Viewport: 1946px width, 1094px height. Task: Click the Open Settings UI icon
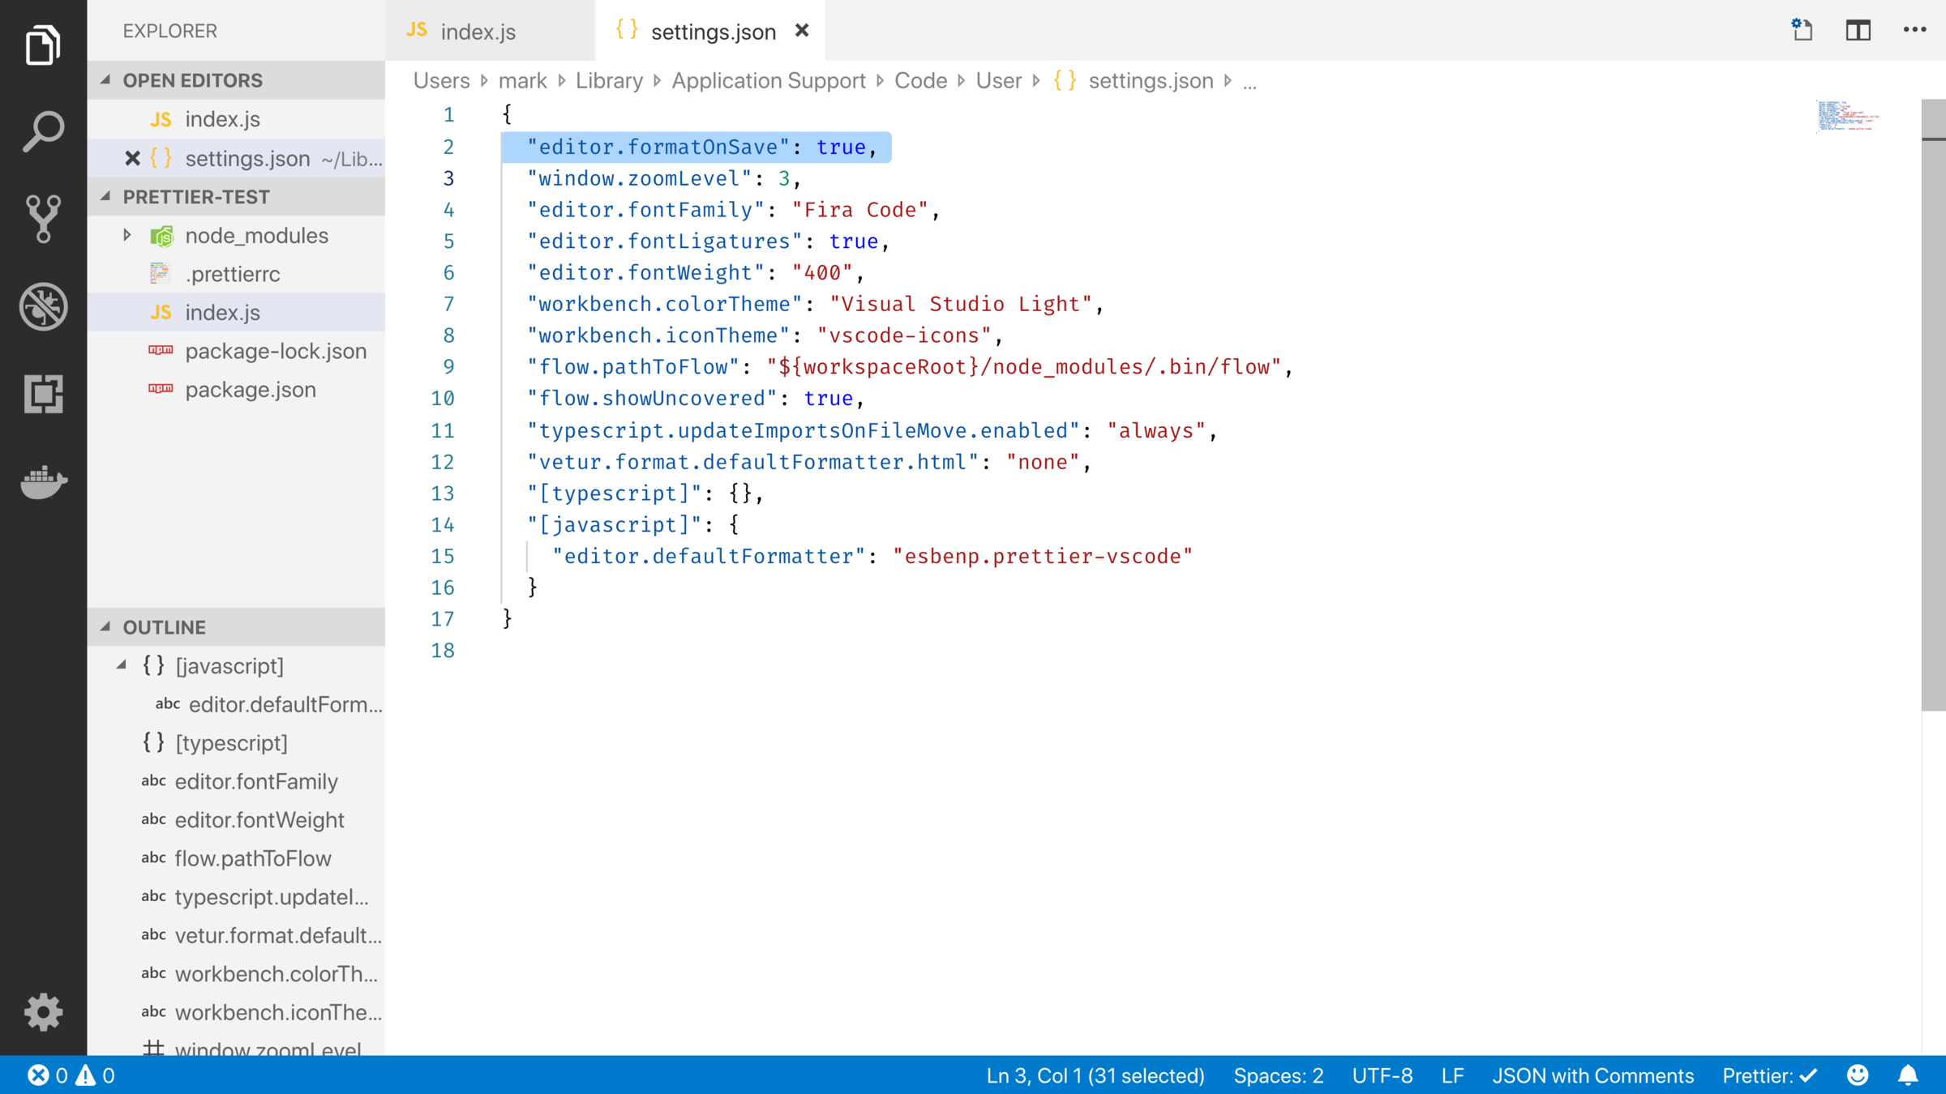click(1802, 31)
